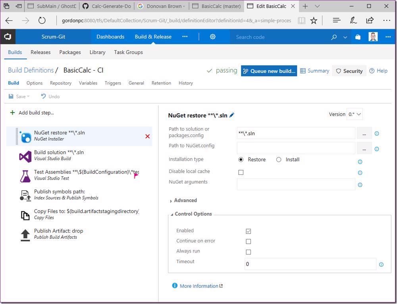Click Queue new build button

point(269,71)
